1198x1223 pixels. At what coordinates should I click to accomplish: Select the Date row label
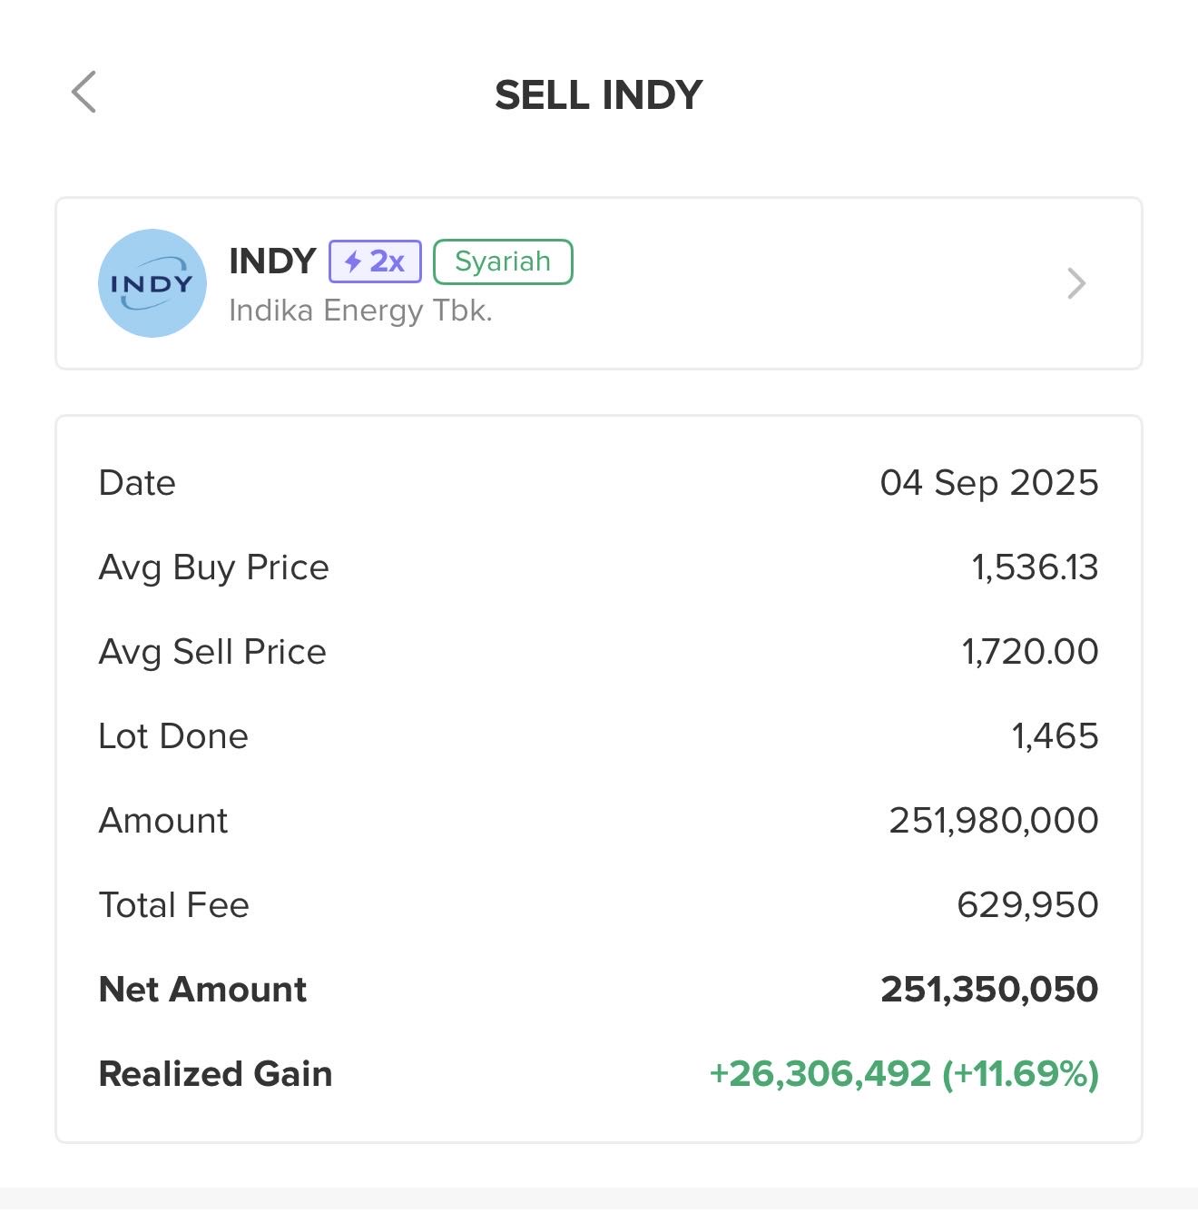137,483
